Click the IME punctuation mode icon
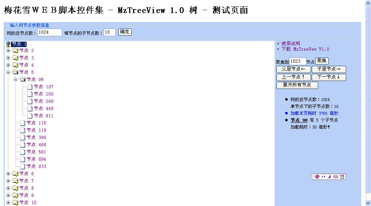 coord(323,177)
